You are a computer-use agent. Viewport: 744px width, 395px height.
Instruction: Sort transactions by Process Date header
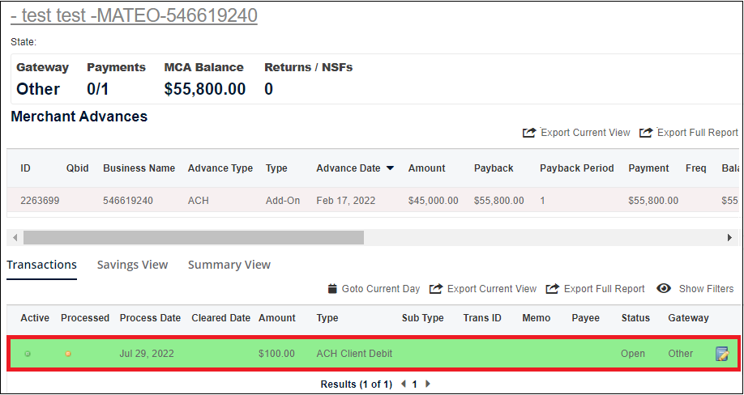[150, 318]
